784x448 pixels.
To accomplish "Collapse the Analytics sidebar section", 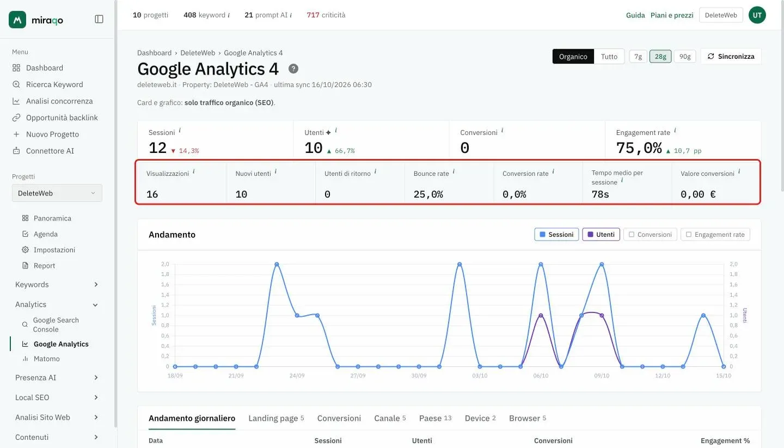I will [x=57, y=305].
